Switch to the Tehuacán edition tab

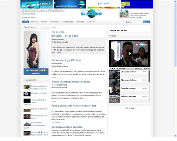pyautogui.click(x=42, y=10)
